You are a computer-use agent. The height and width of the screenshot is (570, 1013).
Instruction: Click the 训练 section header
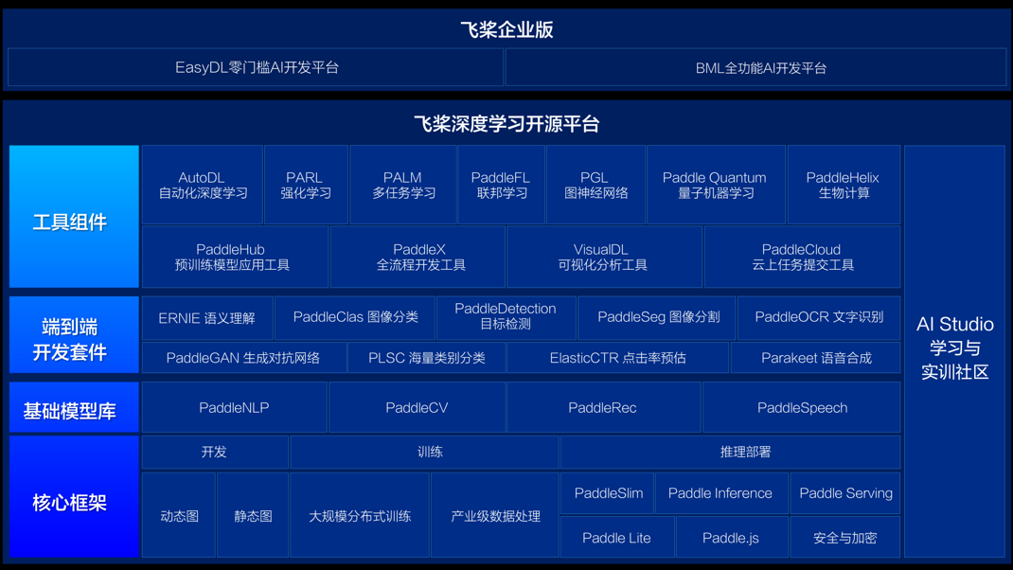click(x=424, y=452)
